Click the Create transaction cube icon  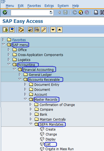pos(42,129)
